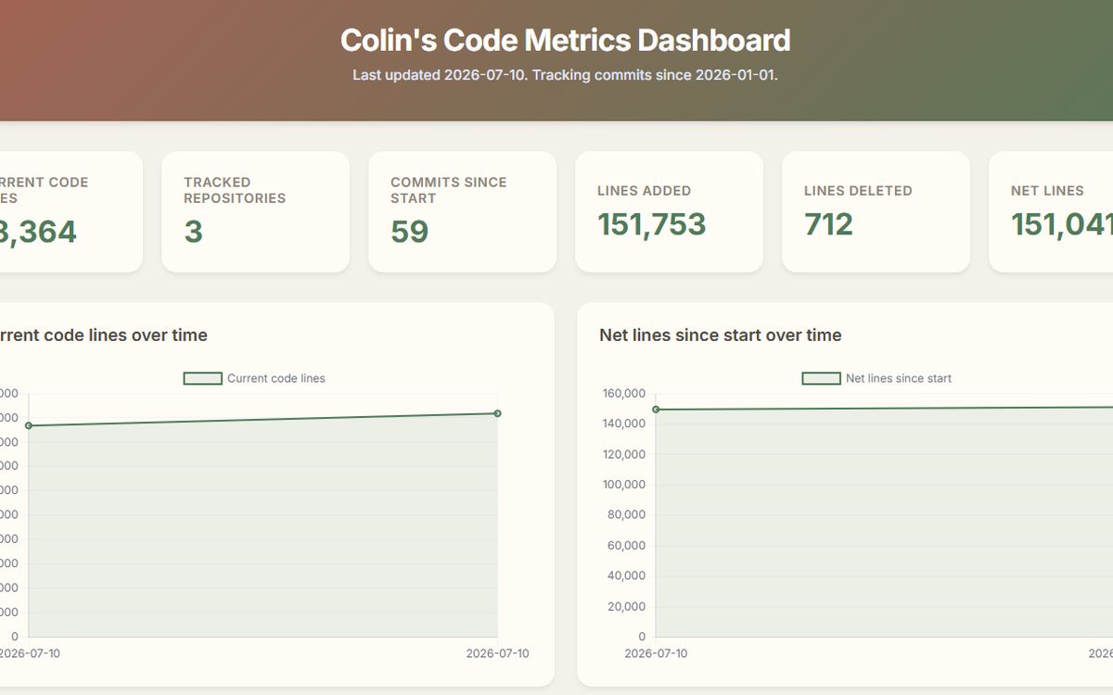Screen dimensions: 1113x695
Task: Click the 2026-07-10 label under net lines chart origin
Action: click(657, 653)
